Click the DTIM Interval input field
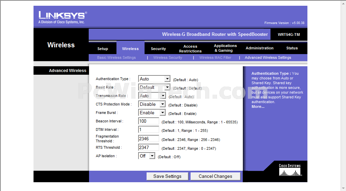The image size is (346, 191). tap(149, 129)
